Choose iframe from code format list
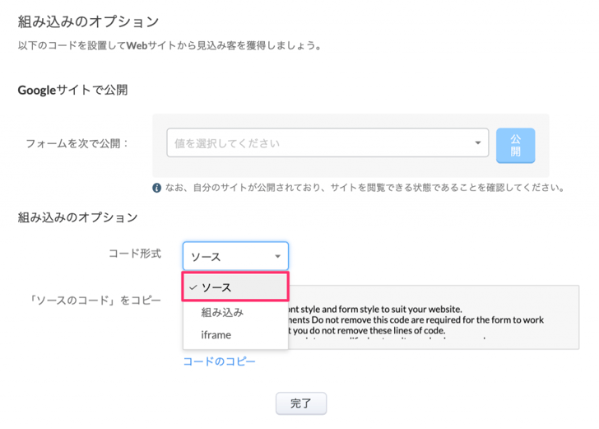The height and width of the screenshot is (429, 599). (x=235, y=334)
